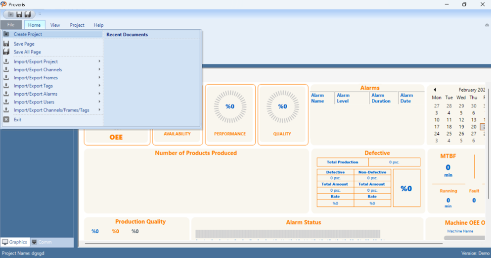Open the Project ribbon tab
This screenshot has height=258, width=491.
tap(77, 25)
